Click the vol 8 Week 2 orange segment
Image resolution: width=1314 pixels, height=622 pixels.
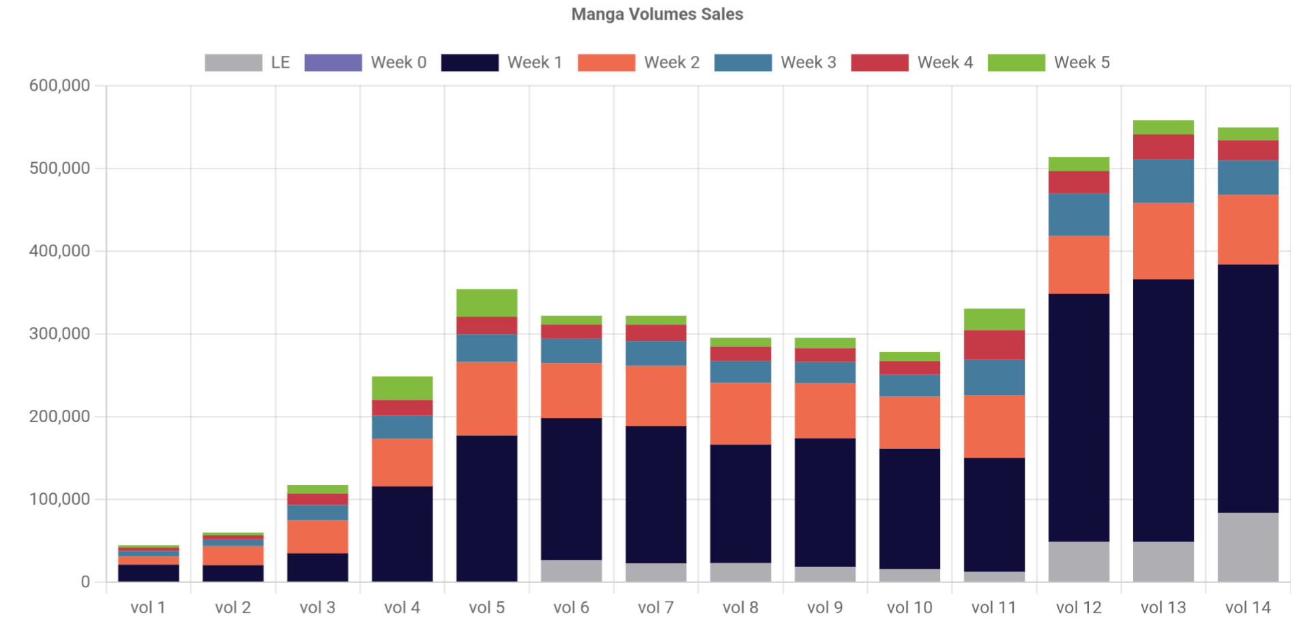tap(741, 414)
